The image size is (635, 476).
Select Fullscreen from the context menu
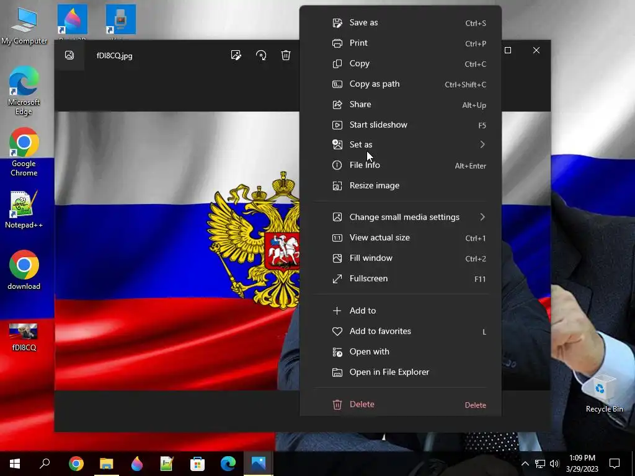coord(401,278)
